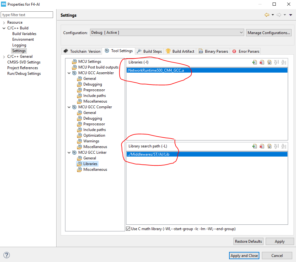Open Miscellaneous under MCU GCC Linker
The image size is (296, 262).
pyautogui.click(x=95, y=170)
